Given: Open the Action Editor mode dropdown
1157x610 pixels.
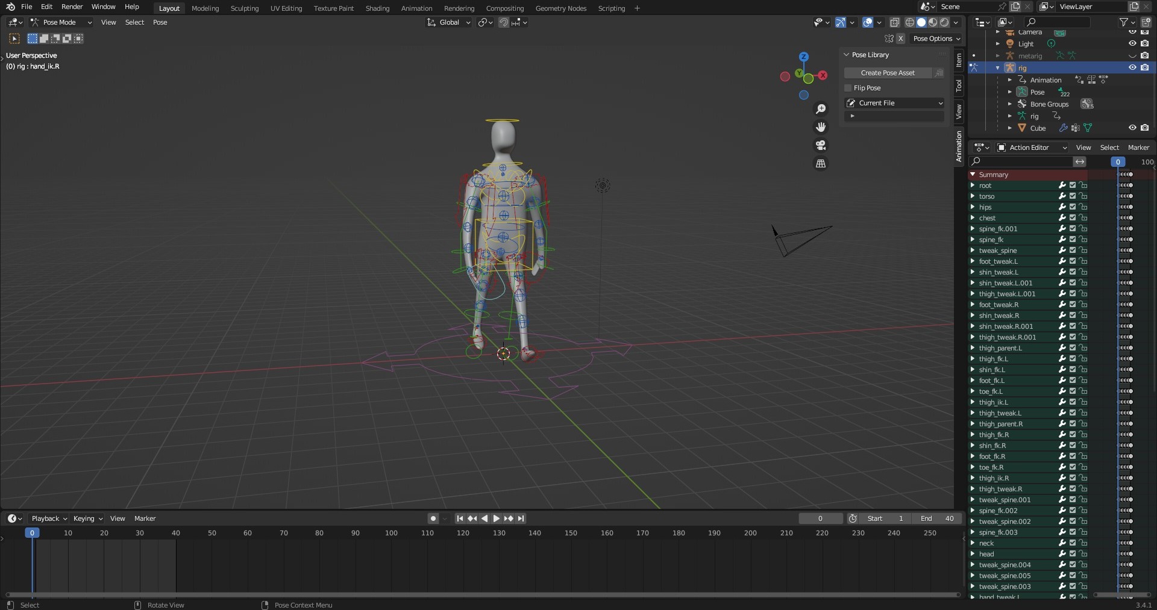Looking at the screenshot, I should tap(1033, 148).
